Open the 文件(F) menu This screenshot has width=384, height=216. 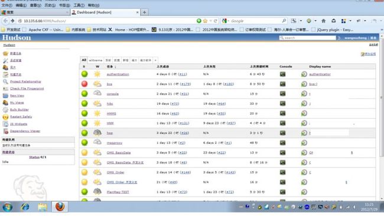coord(7,5)
